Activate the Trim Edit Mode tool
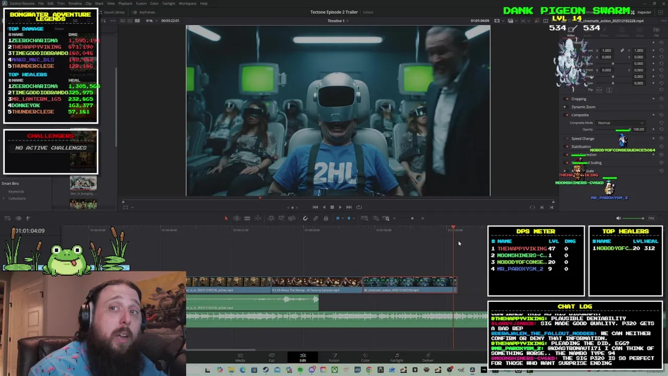668x376 pixels. [x=236, y=218]
